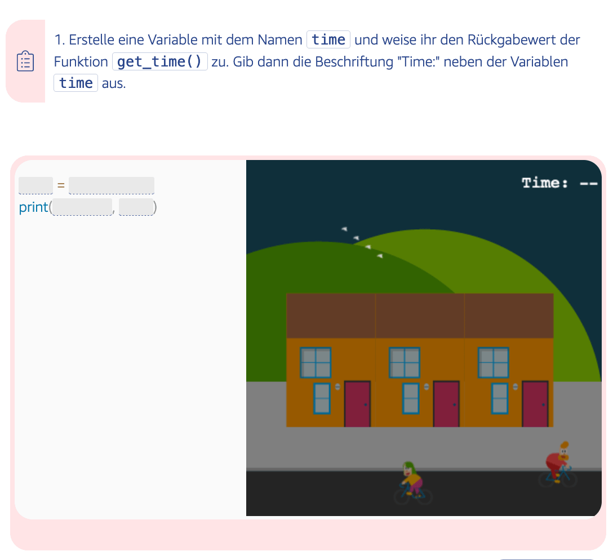Click the first blank inside print parentheses
613x560 pixels.
tap(82, 207)
